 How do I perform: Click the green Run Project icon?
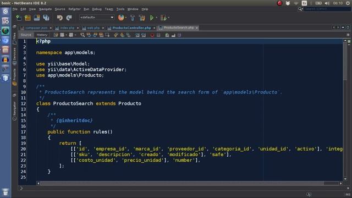(x=152, y=18)
